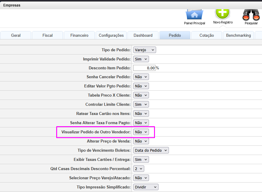Viewport: 262px width, 192px height.
Task: Open Qtd Casas Descimais Desconto Percentual dropdown
Action: click(x=139, y=169)
